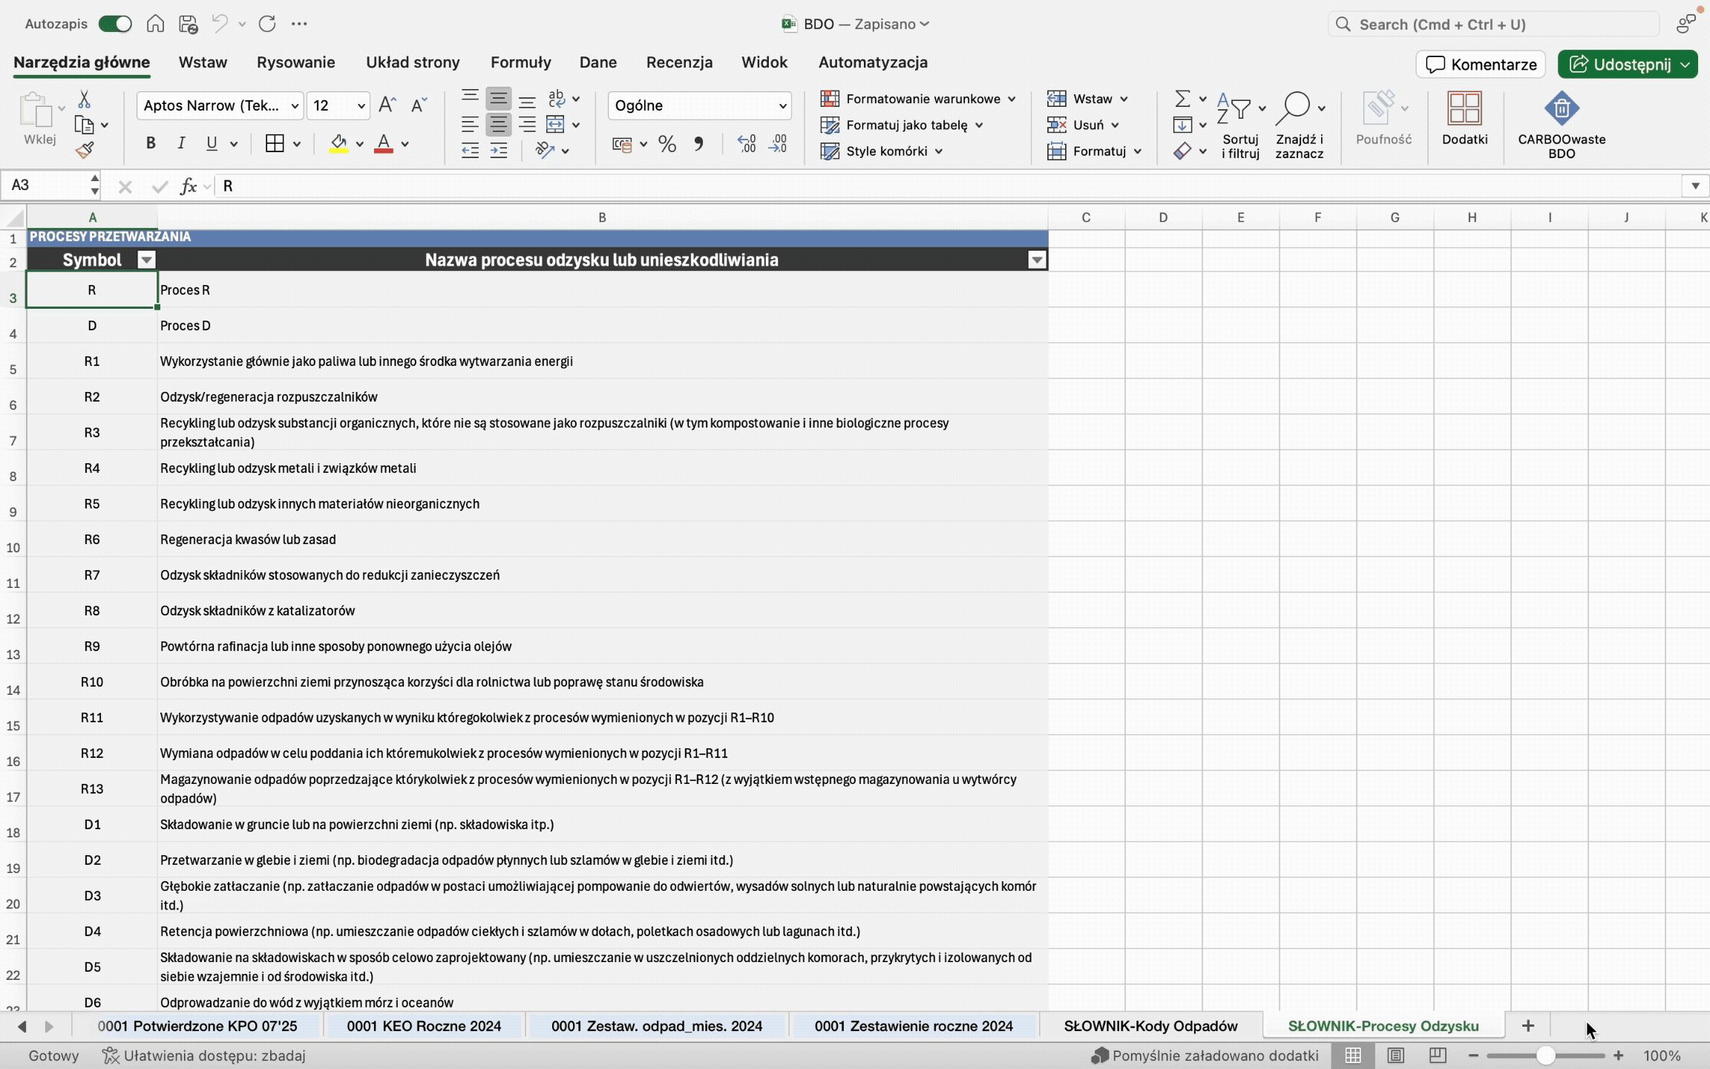The width and height of the screenshot is (1710, 1069).
Task: Toggle the Autozapis switch
Action: [116, 24]
